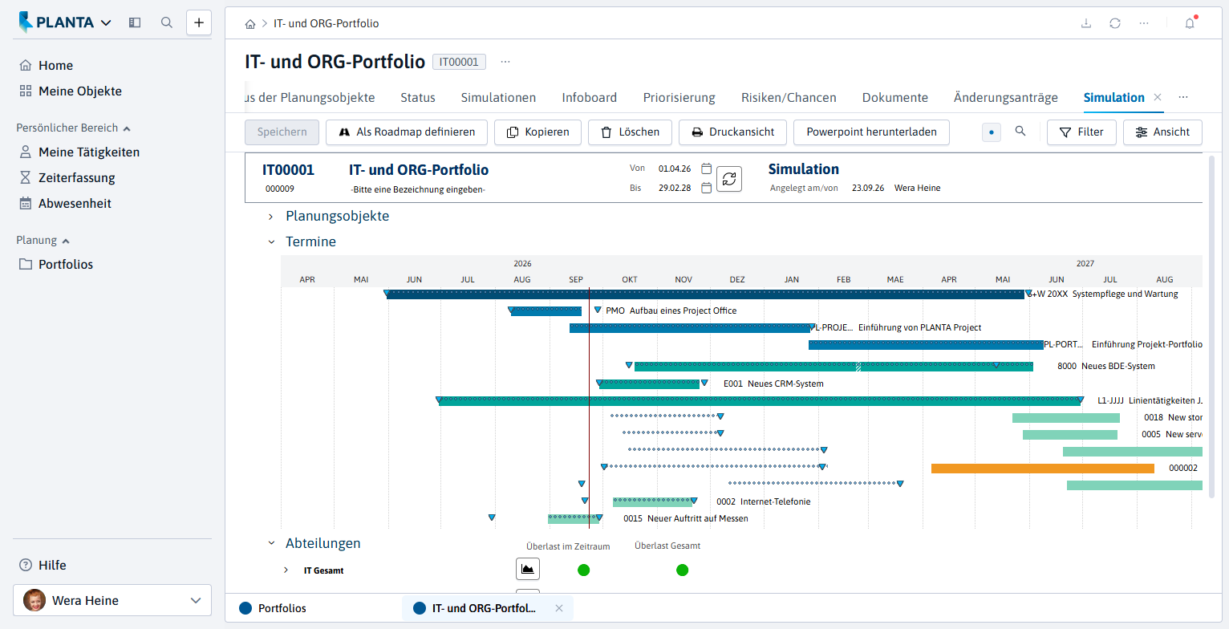Screen dimensions: 1229x629
Task: Open the Priorisierung tab
Action: [679, 98]
